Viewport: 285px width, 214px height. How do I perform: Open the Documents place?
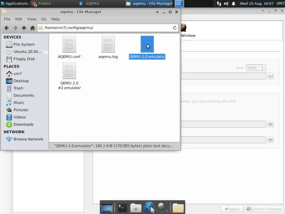(24, 96)
